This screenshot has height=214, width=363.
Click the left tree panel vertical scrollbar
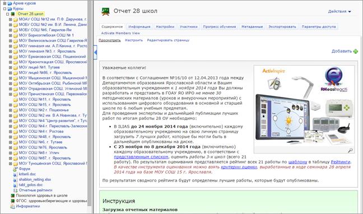[90, 103]
